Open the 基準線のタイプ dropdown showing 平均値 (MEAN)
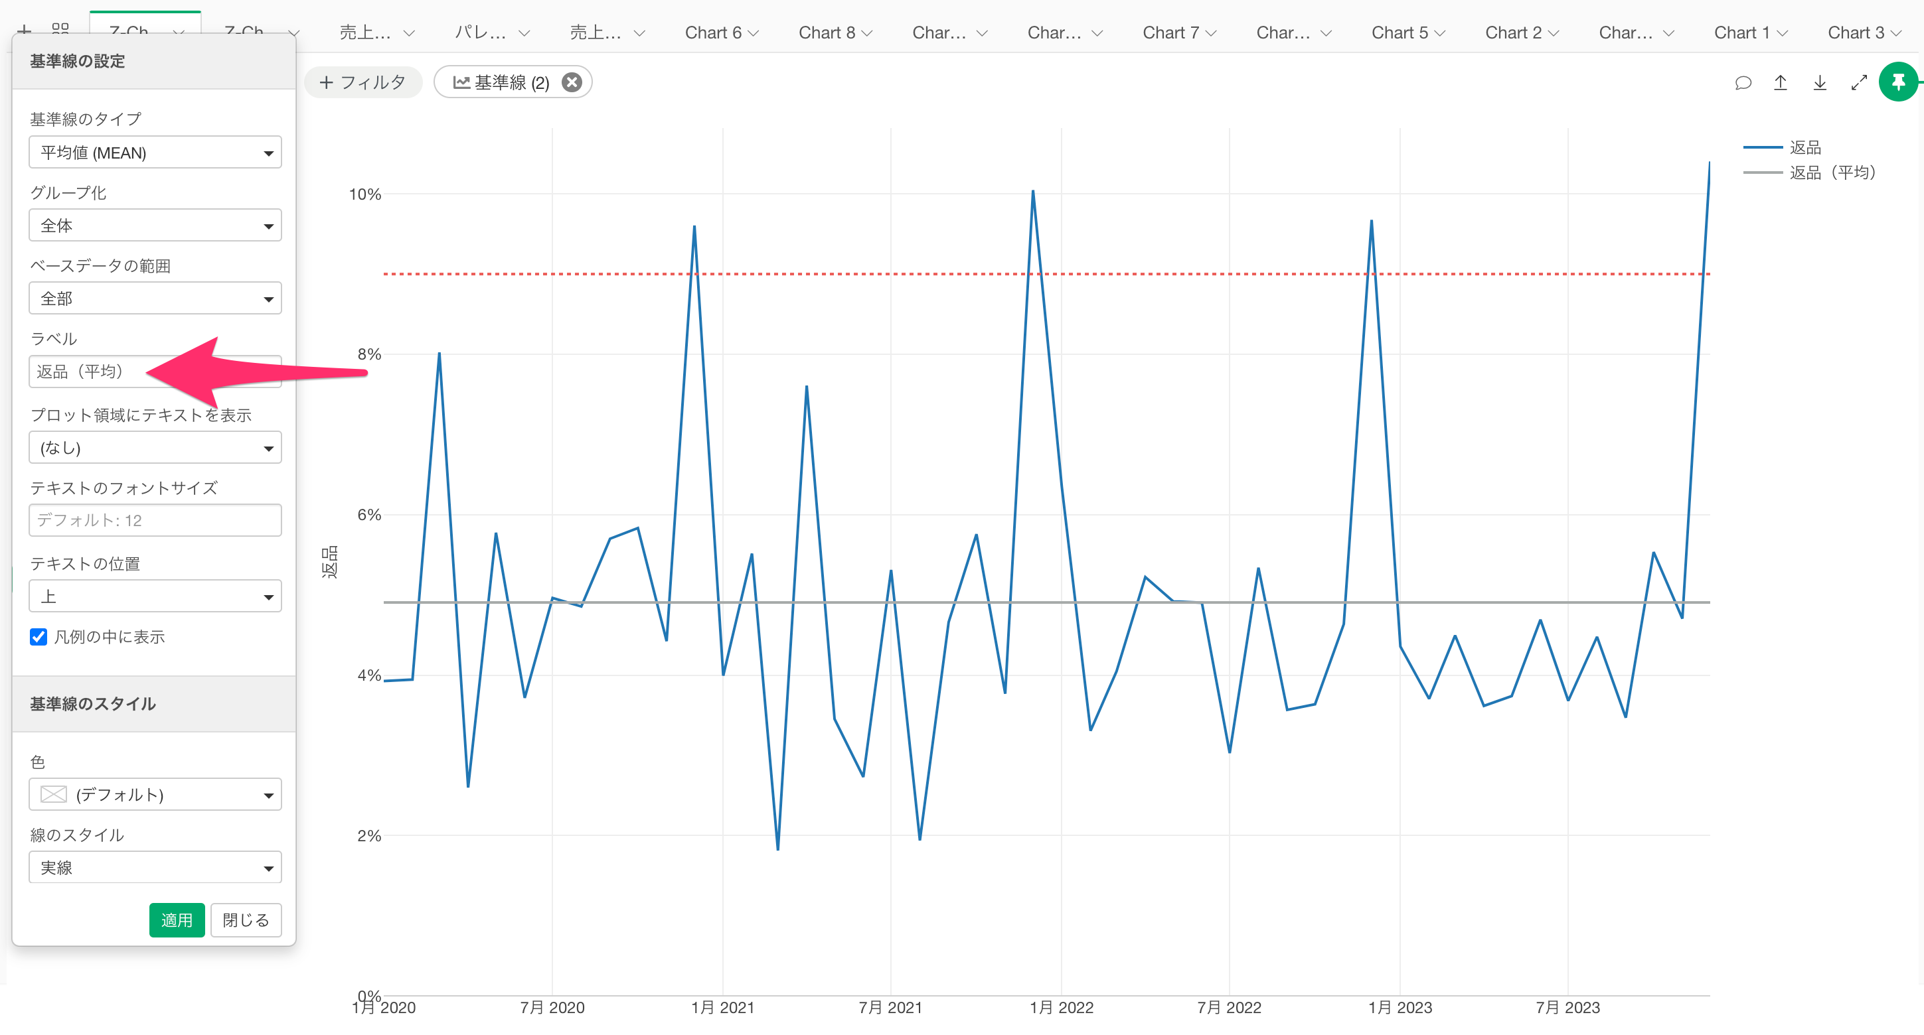 155,152
